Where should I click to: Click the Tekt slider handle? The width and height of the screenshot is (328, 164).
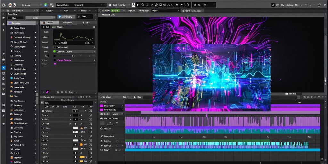[72, 56]
